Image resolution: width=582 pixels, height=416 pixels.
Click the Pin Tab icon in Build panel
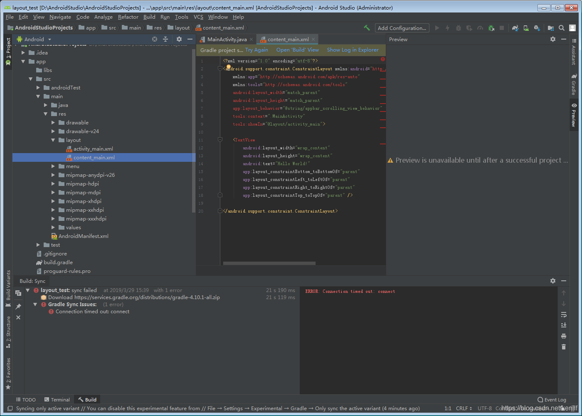[x=18, y=307]
